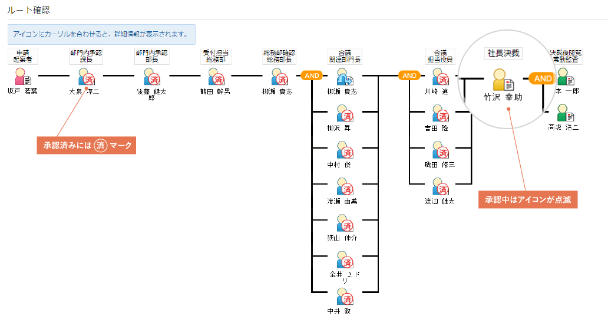
Task: Select approved user icon for 大泉 淳二
Action: tap(87, 77)
